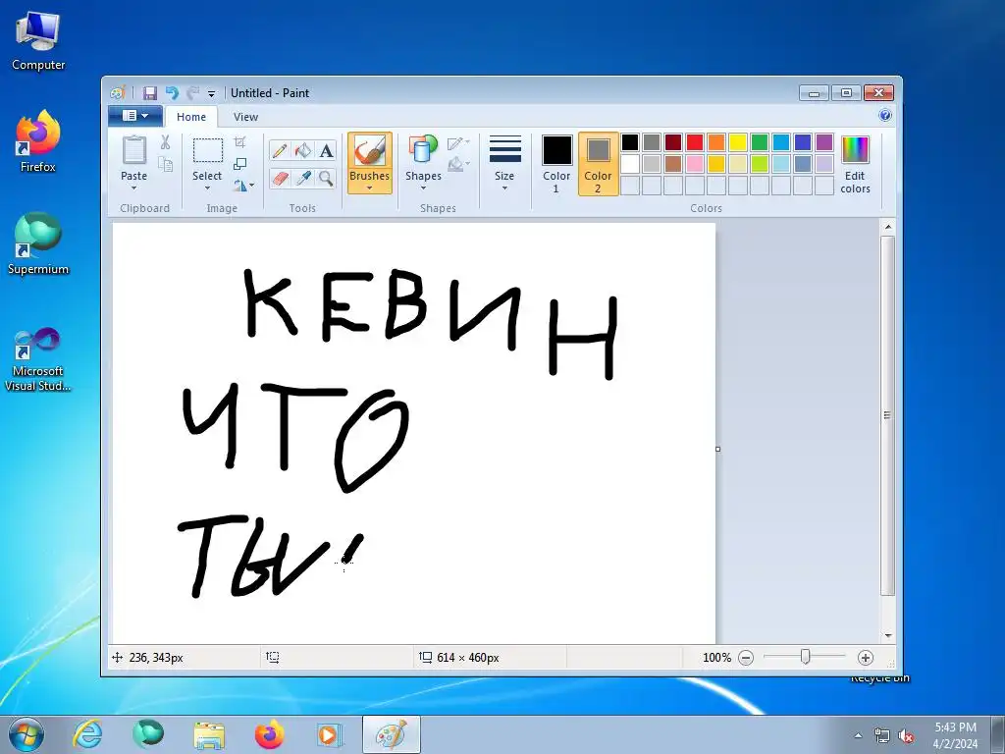Select the Magnifier tool

point(326,178)
